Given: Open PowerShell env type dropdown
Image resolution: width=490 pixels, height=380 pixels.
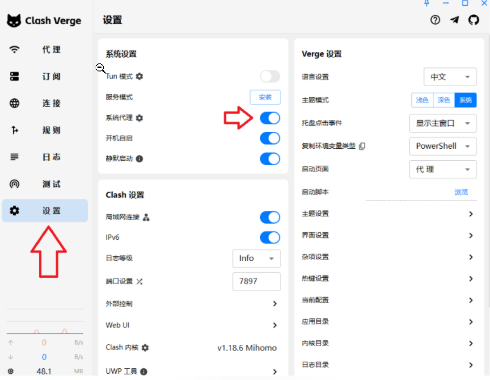Looking at the screenshot, I should click(x=443, y=146).
